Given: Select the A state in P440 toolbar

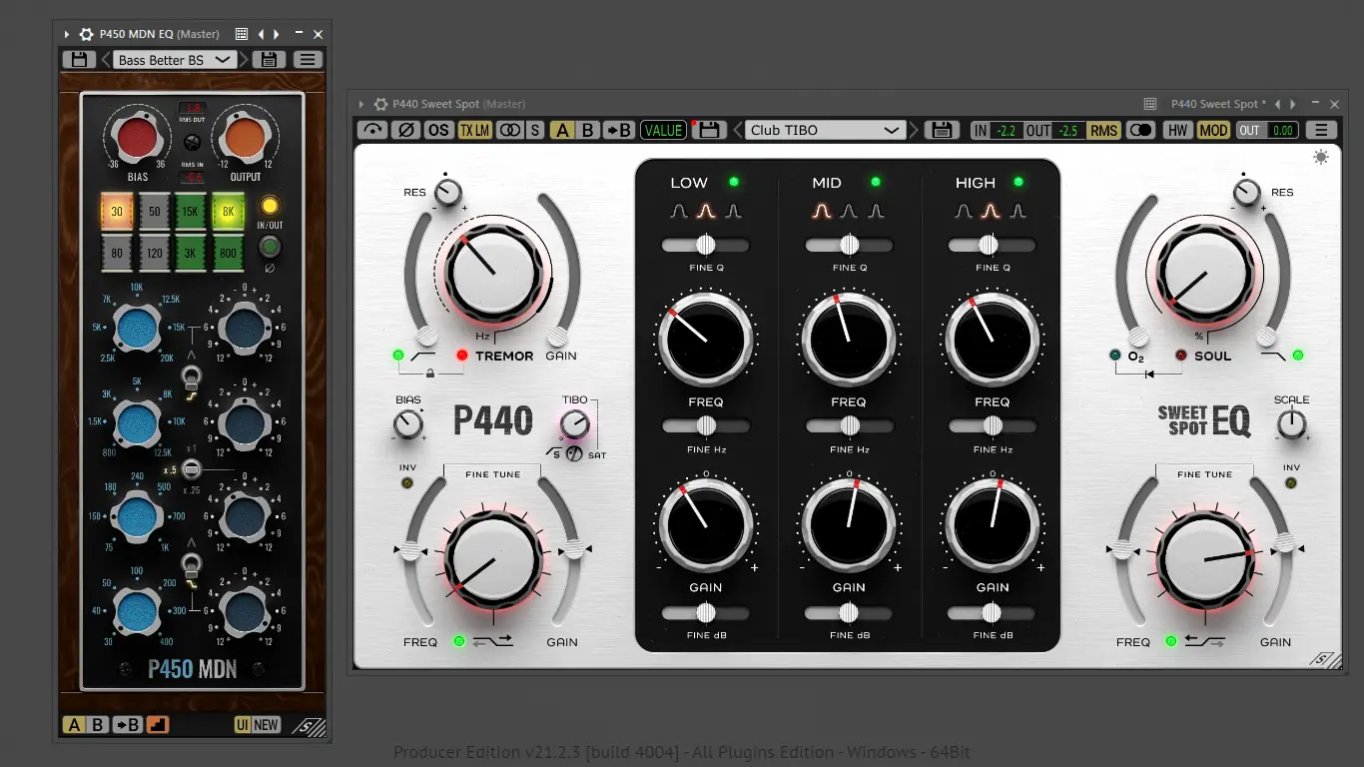Looking at the screenshot, I should (561, 130).
